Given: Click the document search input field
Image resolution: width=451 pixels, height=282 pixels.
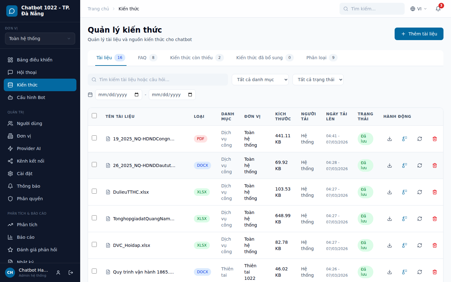Looking at the screenshot, I should (x=158, y=80).
